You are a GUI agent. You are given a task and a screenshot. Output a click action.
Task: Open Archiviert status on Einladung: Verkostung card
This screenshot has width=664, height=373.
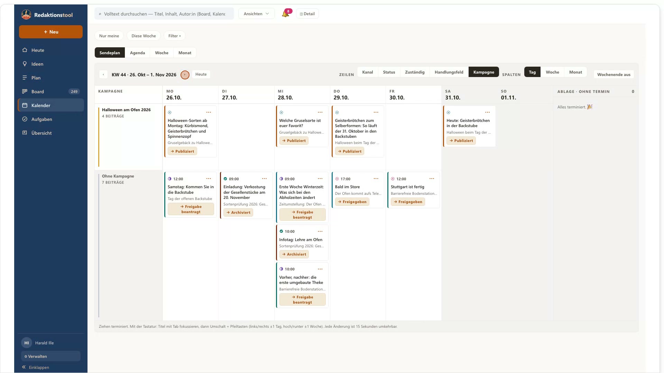(238, 212)
